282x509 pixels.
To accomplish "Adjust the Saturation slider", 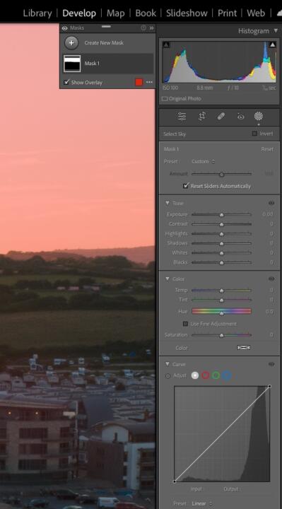I will click(222, 335).
